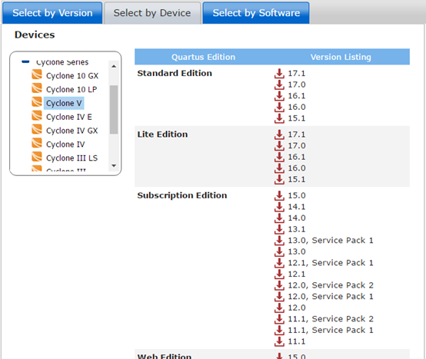Open the Subscription Edition 14.0 link
The height and width of the screenshot is (359, 426).
tap(297, 218)
